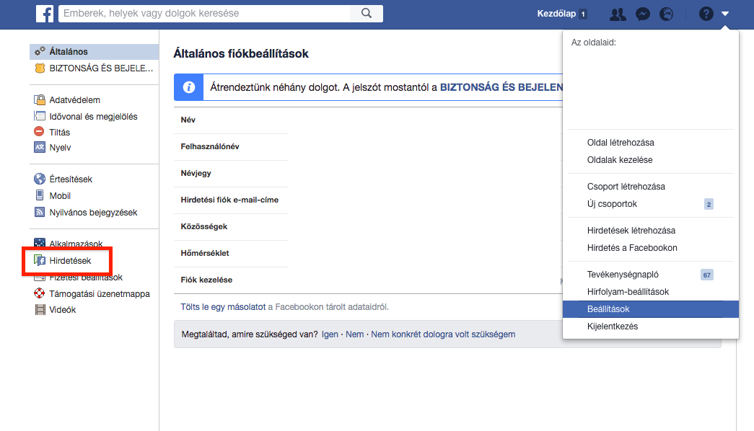The image size is (754, 431).
Task: Answer Igen to the feedback question
Action: coord(329,334)
